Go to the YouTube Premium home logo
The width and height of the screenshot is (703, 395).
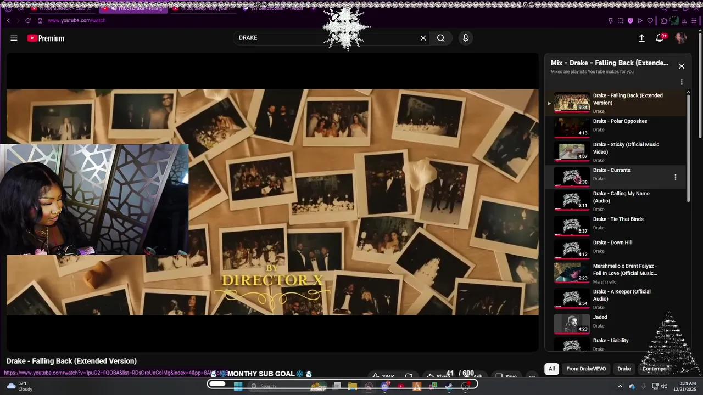[x=46, y=38]
